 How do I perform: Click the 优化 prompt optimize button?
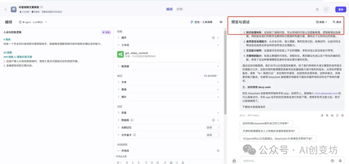106,32
